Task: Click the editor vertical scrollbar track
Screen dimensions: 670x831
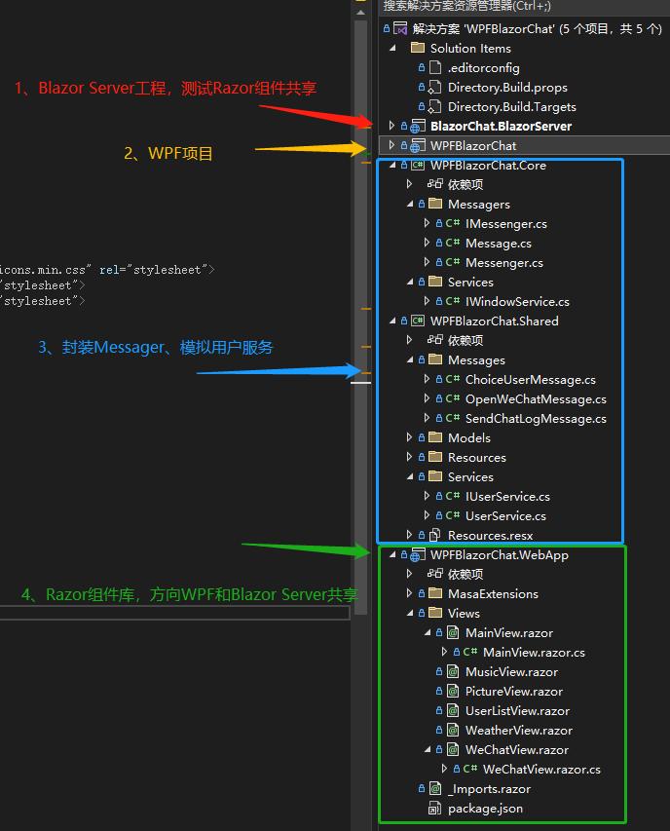Action: (360, 487)
